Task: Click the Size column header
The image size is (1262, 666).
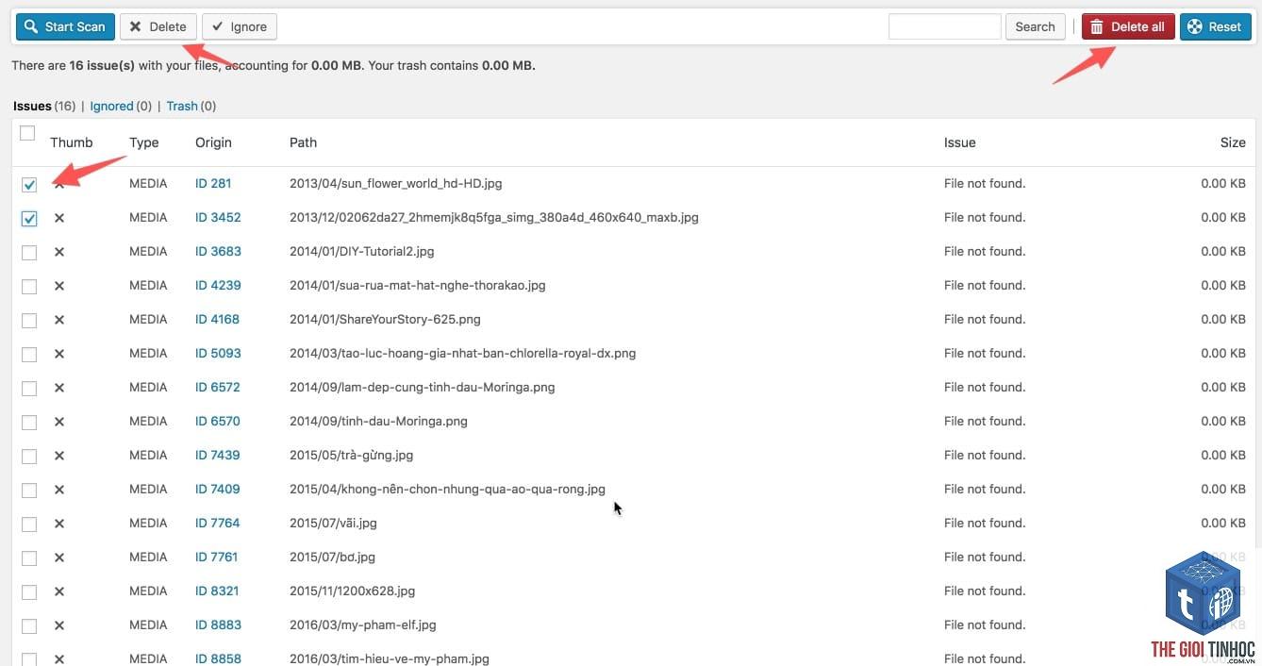Action: coord(1233,142)
